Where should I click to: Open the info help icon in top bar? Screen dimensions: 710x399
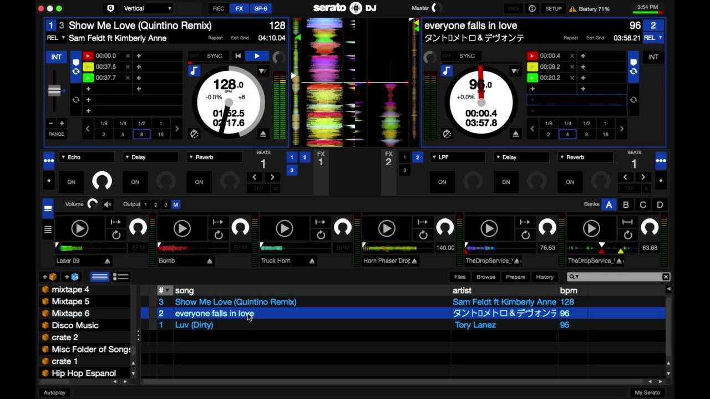point(532,8)
